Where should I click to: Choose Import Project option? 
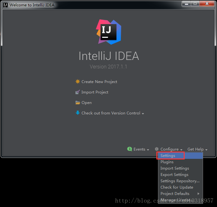(95, 92)
